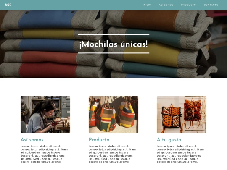Open the patterned orange backpacks thumbnail
The height and width of the screenshot is (170, 227).
(182, 115)
